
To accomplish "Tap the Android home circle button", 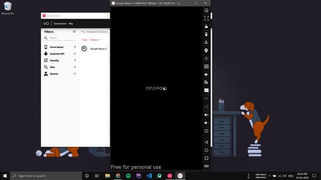I will pyautogui.click(x=206, y=150).
